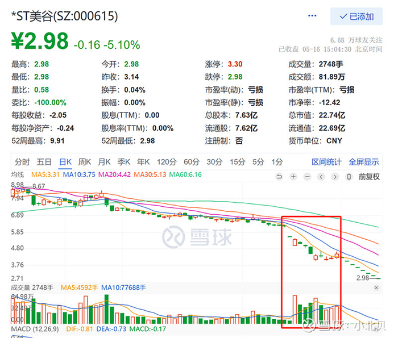Screen dimensions: 398x338
Task: Switch to the 5分 interval tab
Action: (x=258, y=162)
